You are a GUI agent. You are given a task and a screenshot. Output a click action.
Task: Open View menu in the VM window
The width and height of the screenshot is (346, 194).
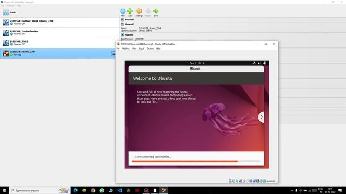click(134, 48)
